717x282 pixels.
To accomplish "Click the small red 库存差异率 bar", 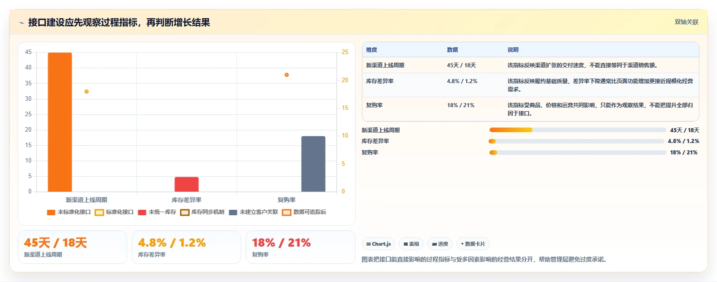I will [187, 184].
